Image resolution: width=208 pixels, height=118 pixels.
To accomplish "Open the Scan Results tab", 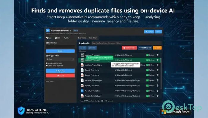I will point(82,38).
